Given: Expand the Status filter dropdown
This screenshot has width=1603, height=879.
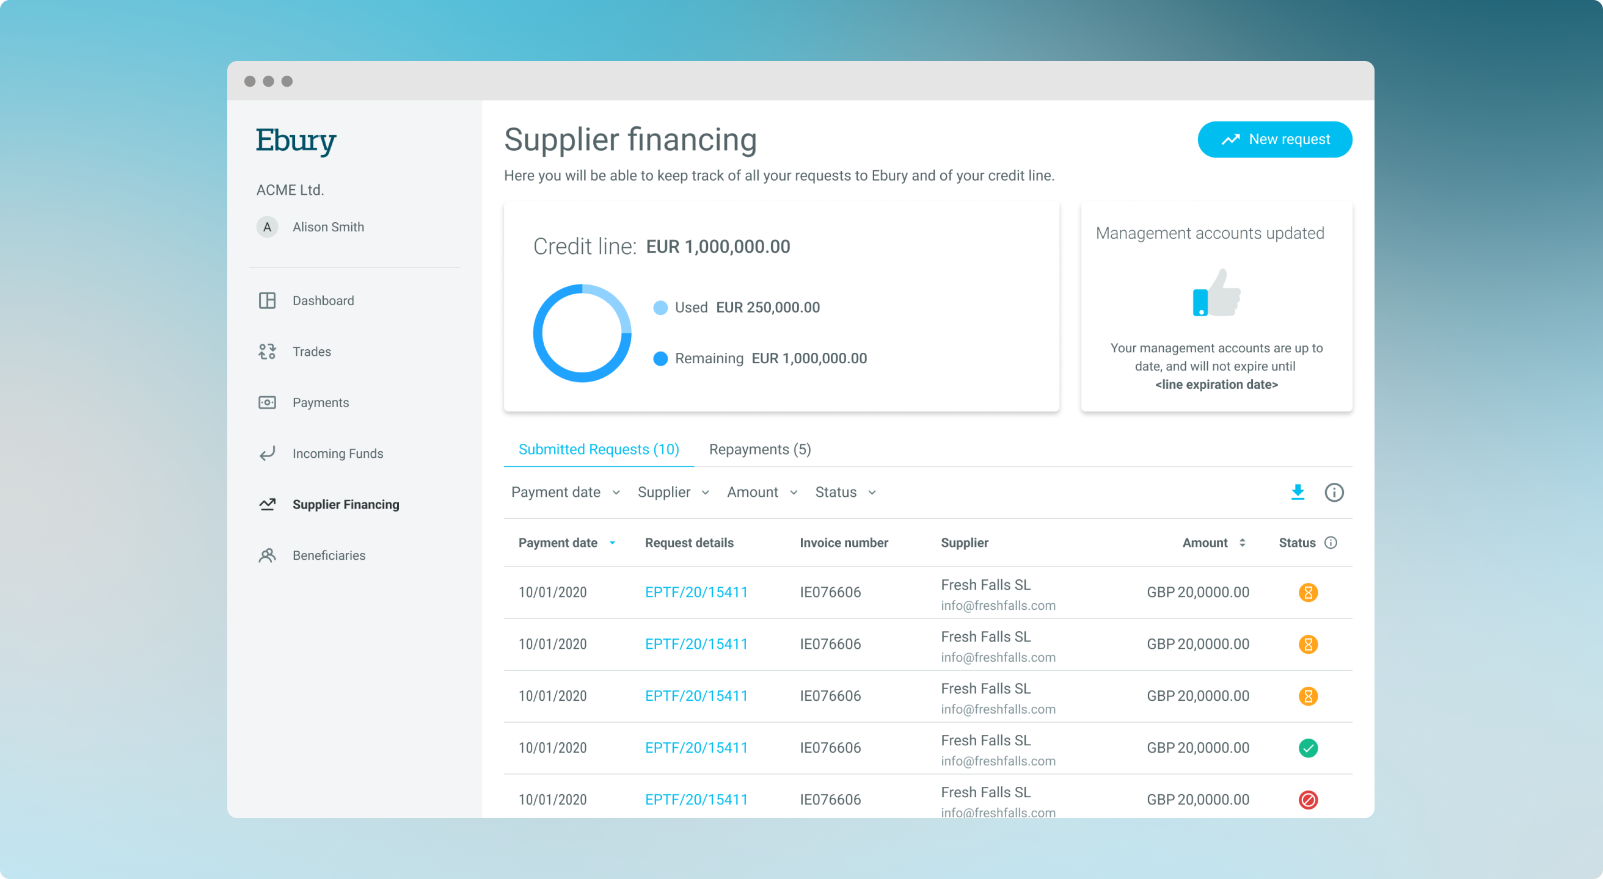Looking at the screenshot, I should 845,493.
